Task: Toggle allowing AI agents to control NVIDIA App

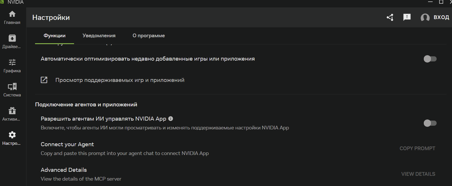Action: tap(430, 123)
